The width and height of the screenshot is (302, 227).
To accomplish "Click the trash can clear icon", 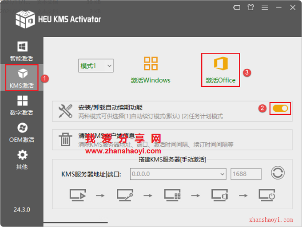I will point(65,140).
